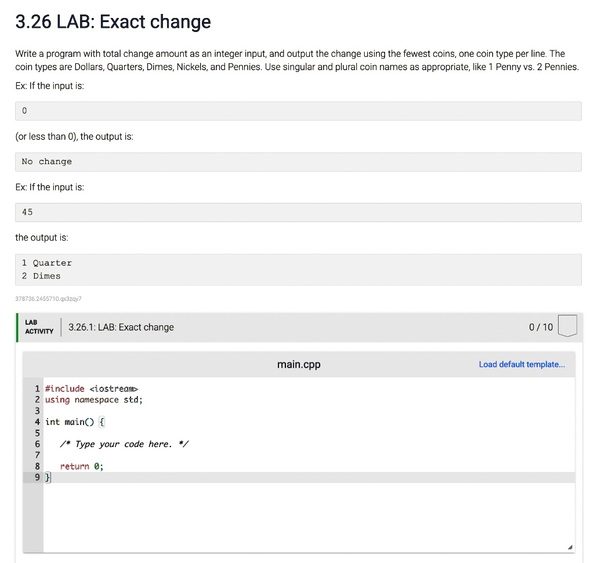Click the No change output box
The width and height of the screenshot is (594, 563).
click(298, 162)
